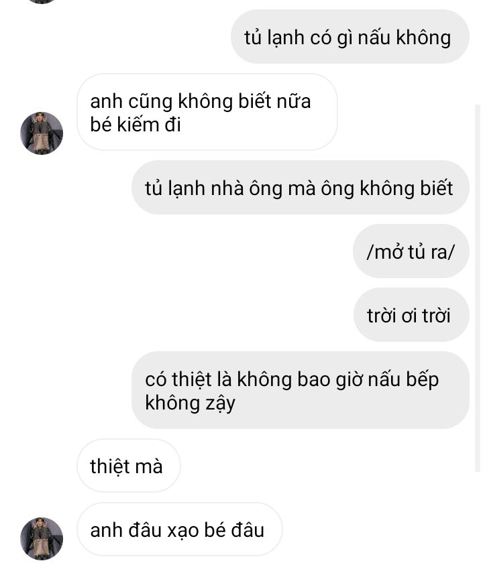The image size is (483, 563).
Task: Select the "trời ơi trời" message
Action: [x=411, y=314]
